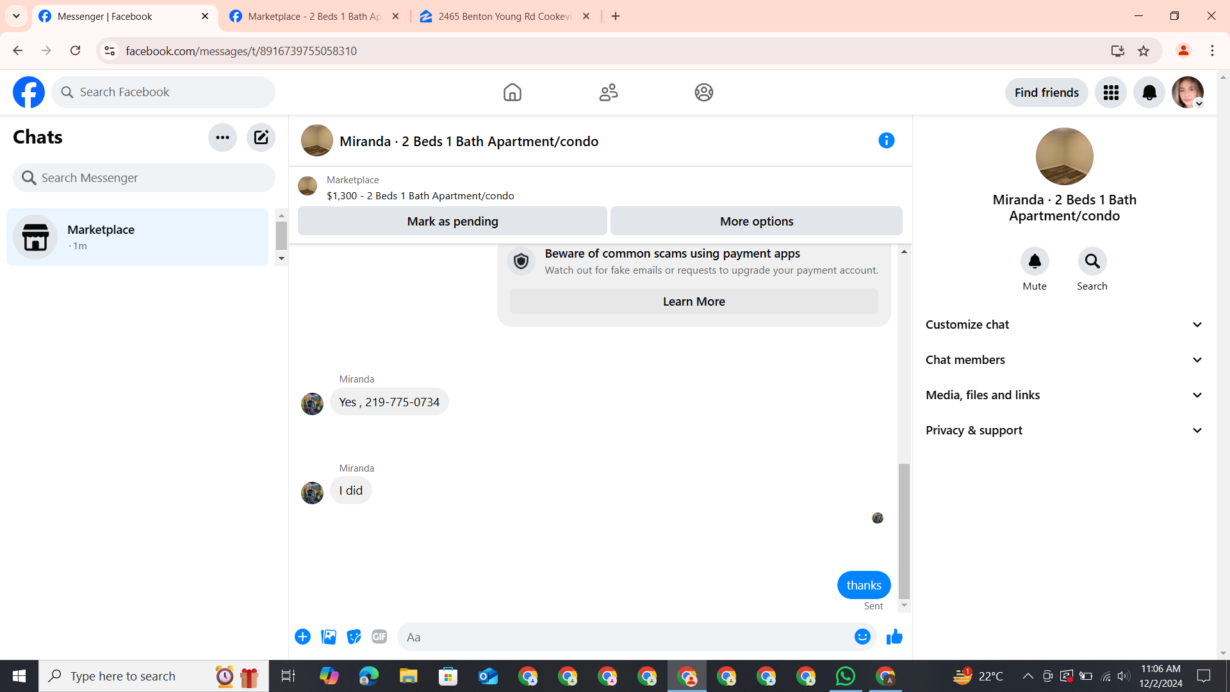The image size is (1230, 692).
Task: Open Chrome tab search dropdown arrow
Action: (x=16, y=16)
